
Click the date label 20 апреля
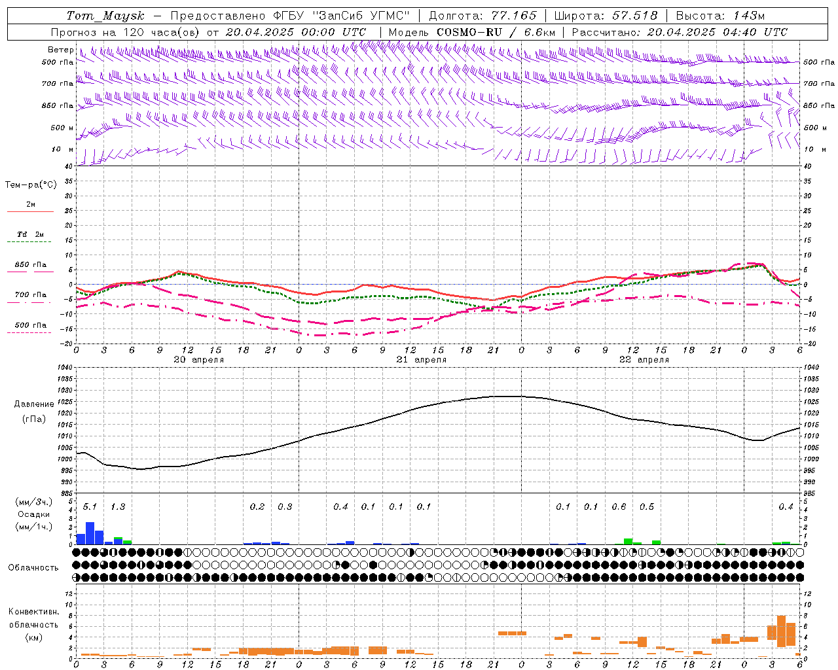(198, 360)
